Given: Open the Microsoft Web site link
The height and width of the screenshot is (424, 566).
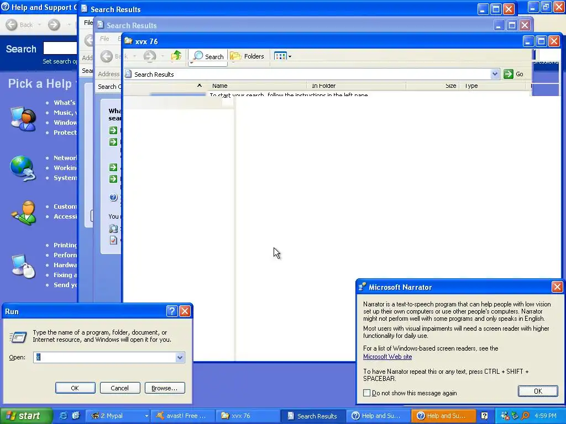Looking at the screenshot, I should click(387, 357).
